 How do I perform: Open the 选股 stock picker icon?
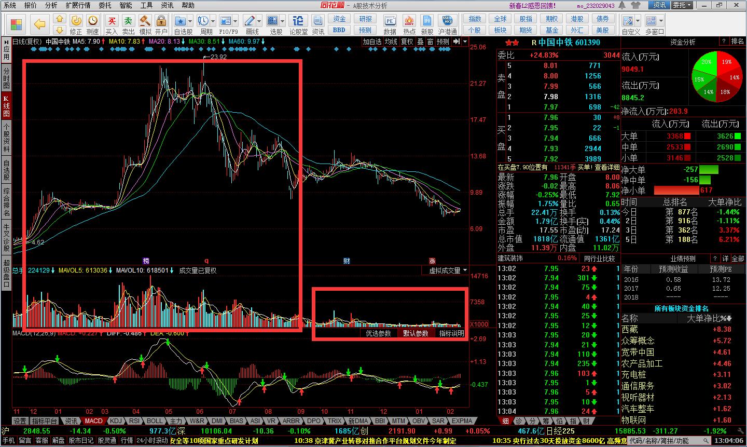(x=273, y=21)
